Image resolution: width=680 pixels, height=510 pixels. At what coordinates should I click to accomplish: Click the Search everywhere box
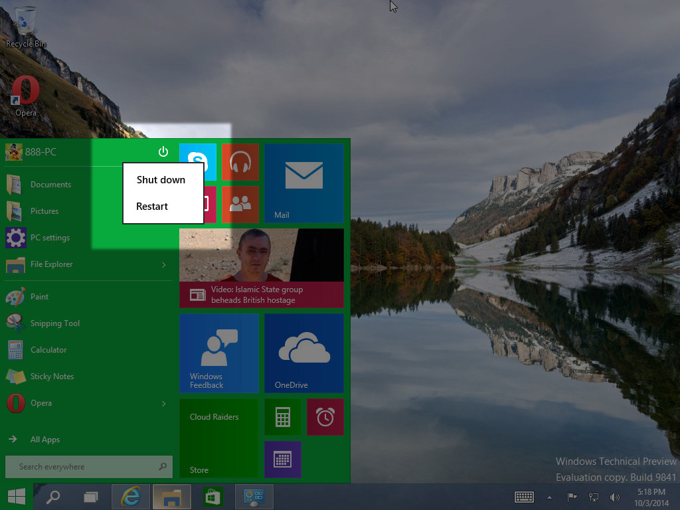click(89, 467)
